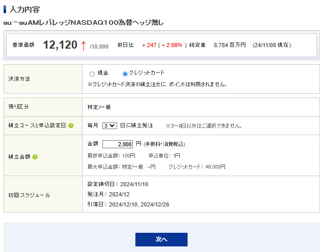This screenshot has width=324, height=252.
Task: Open the monthly order day dropdown
Action: coord(110,125)
